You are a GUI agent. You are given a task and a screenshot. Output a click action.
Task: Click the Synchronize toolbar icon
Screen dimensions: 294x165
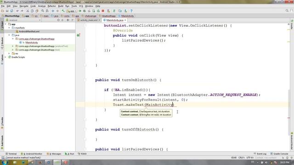pos(11,11)
